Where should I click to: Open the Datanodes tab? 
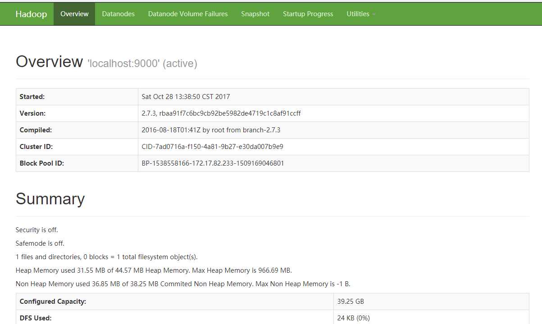click(118, 14)
